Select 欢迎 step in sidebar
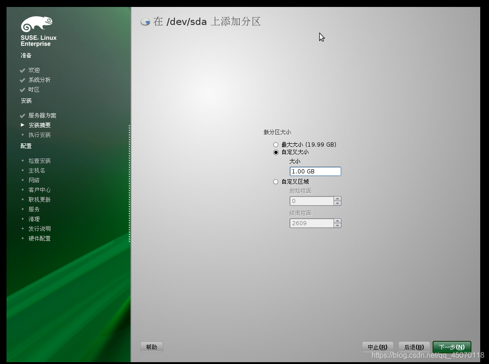The height and width of the screenshot is (364, 489). (34, 70)
